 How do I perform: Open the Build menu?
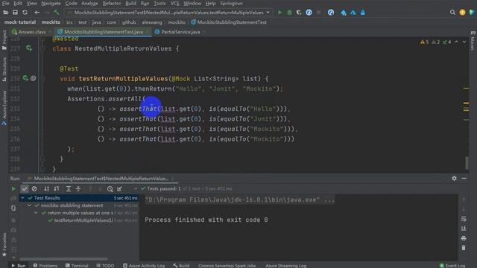(x=131, y=3)
